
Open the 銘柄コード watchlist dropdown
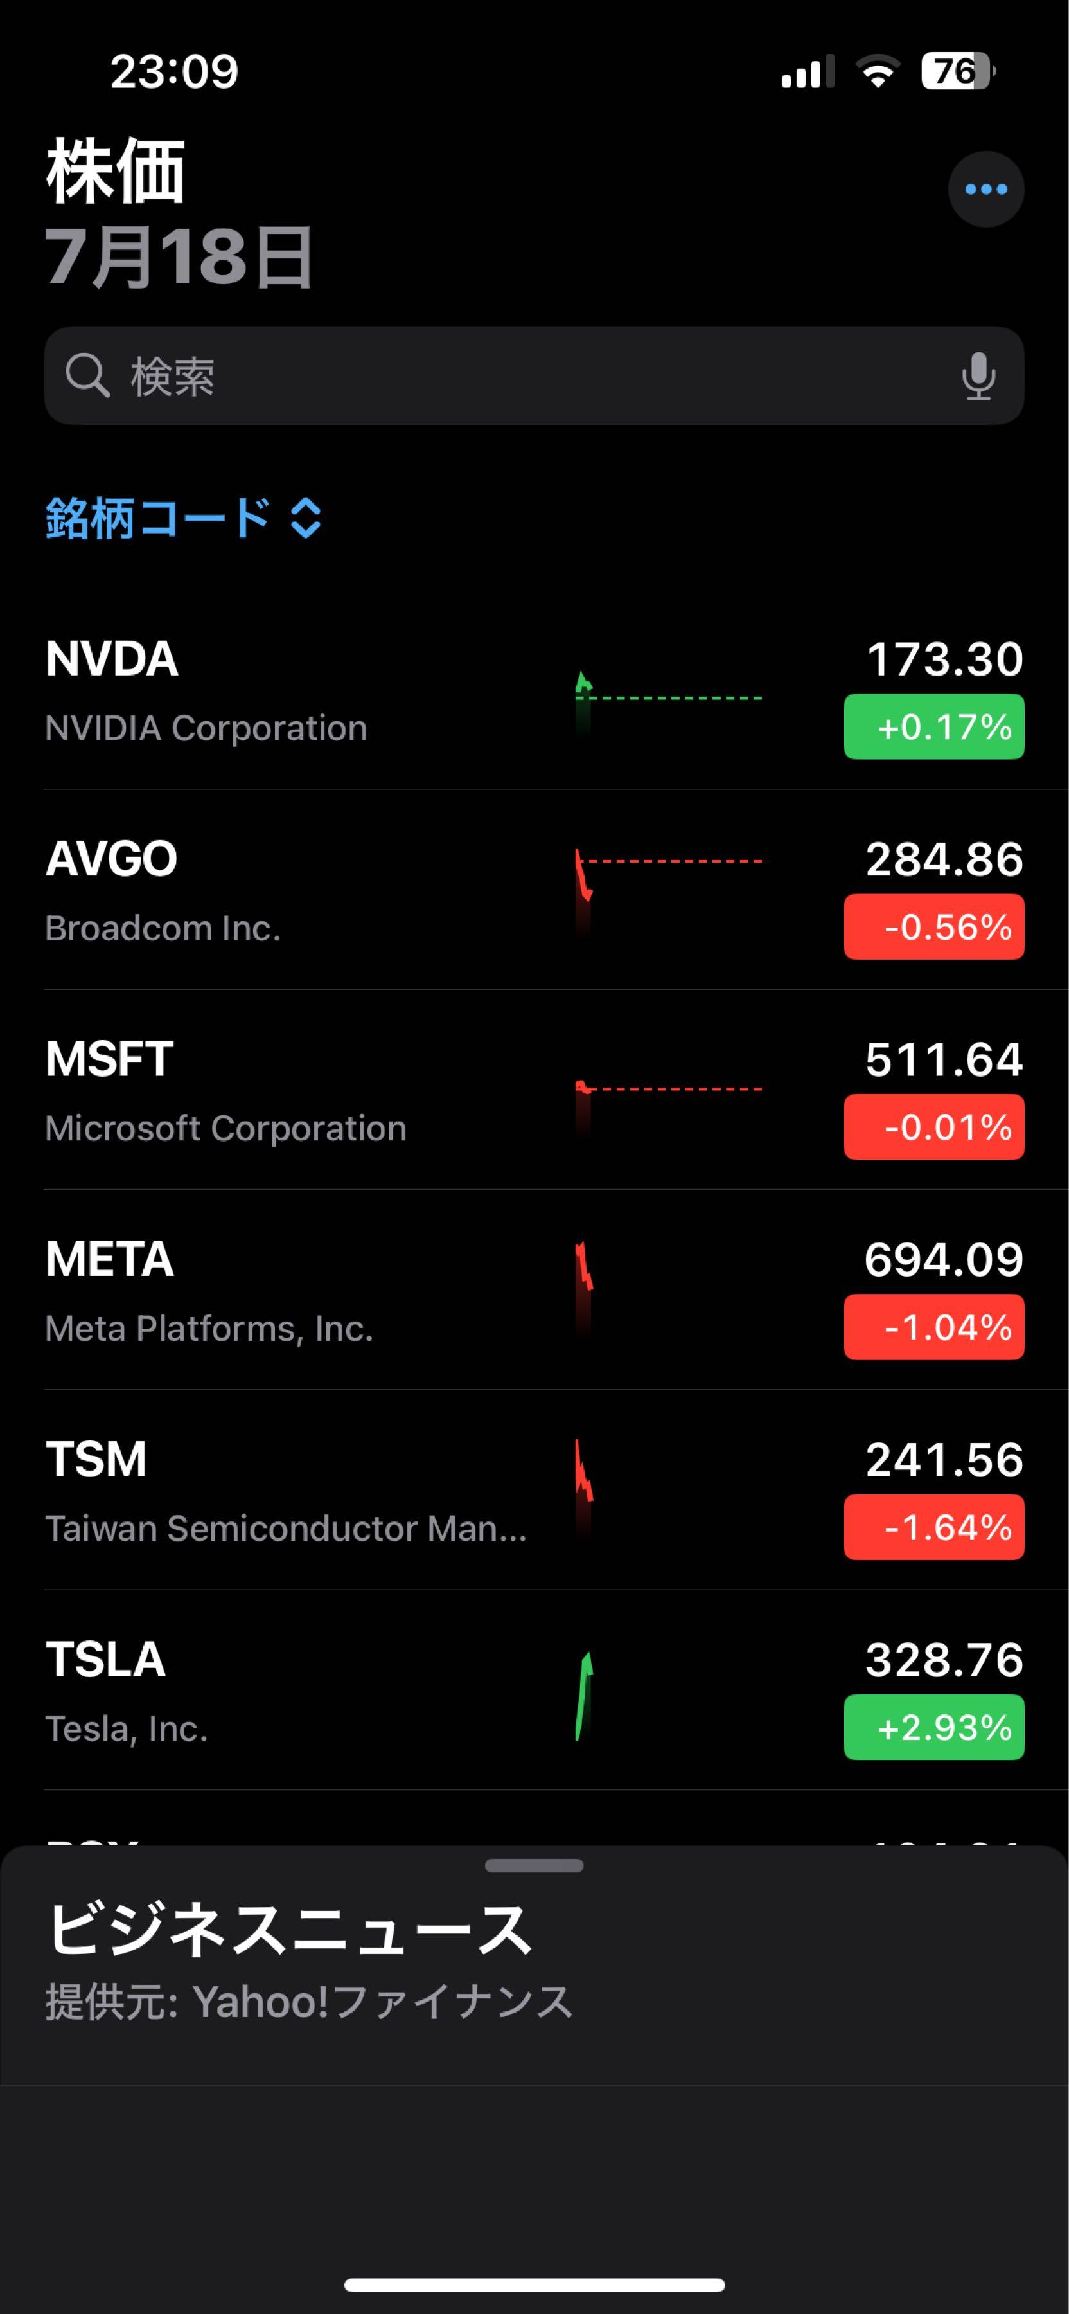pyautogui.click(x=183, y=518)
